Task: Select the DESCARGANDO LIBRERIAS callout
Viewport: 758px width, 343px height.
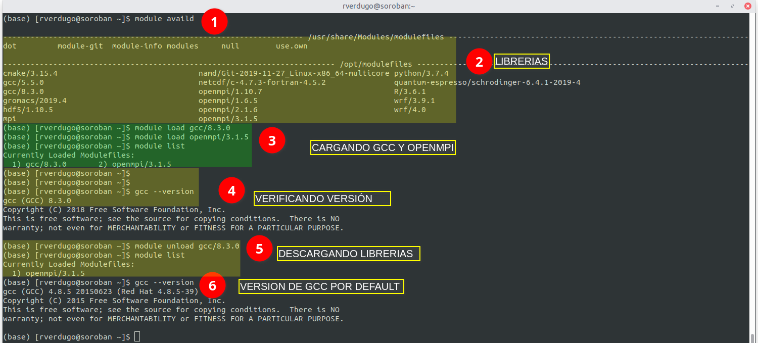Action: click(x=348, y=253)
